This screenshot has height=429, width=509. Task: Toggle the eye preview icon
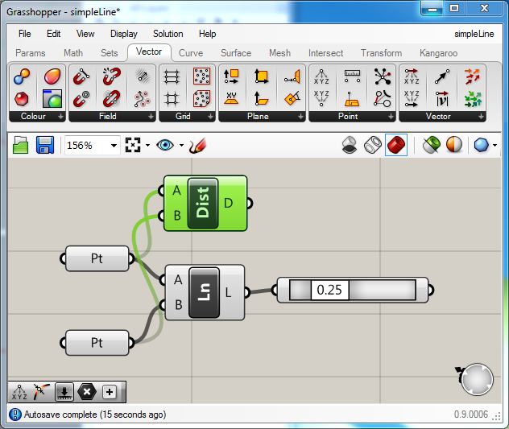(165, 145)
